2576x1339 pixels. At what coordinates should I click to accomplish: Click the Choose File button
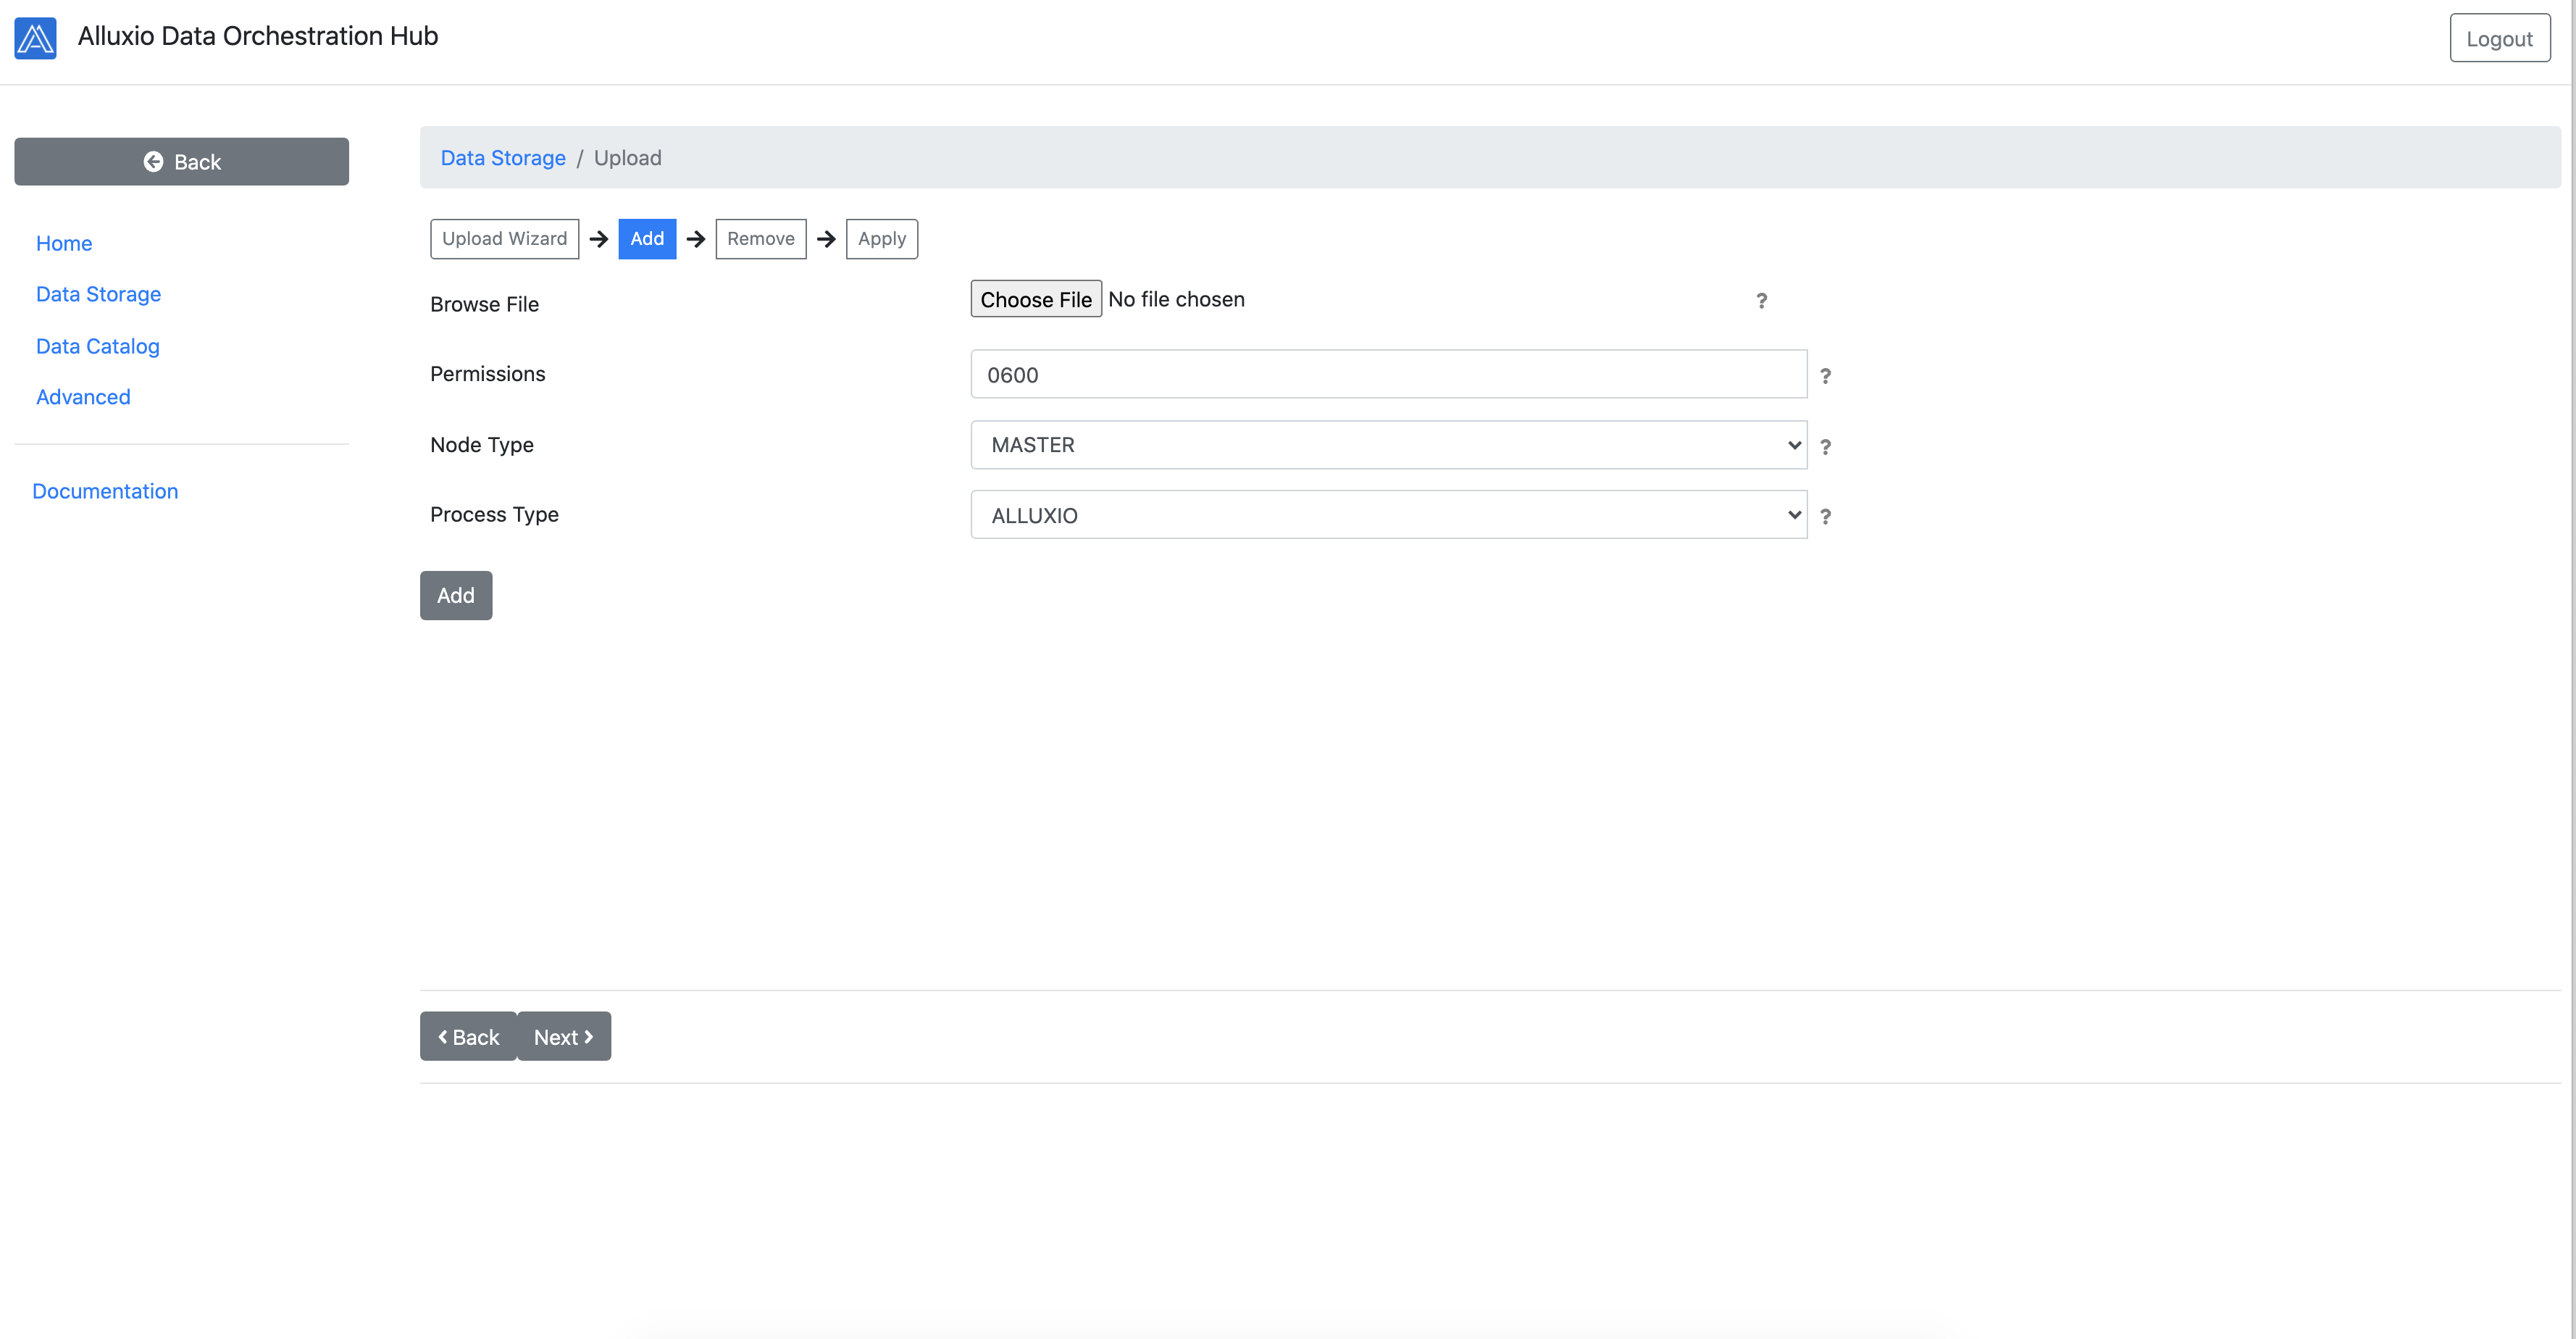1035,299
